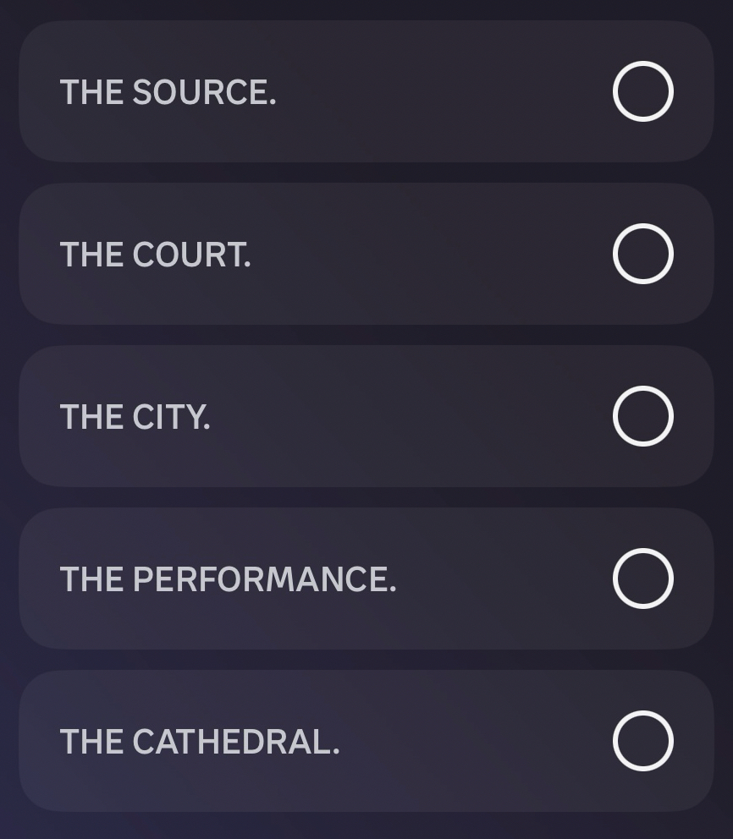
Task: Tick the empty circle beside THE CATHEDRAL.
Action: [642, 741]
